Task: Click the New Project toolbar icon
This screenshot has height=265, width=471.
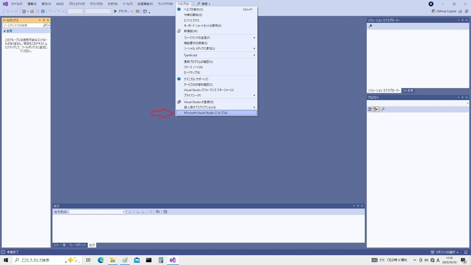Action: coord(24,11)
